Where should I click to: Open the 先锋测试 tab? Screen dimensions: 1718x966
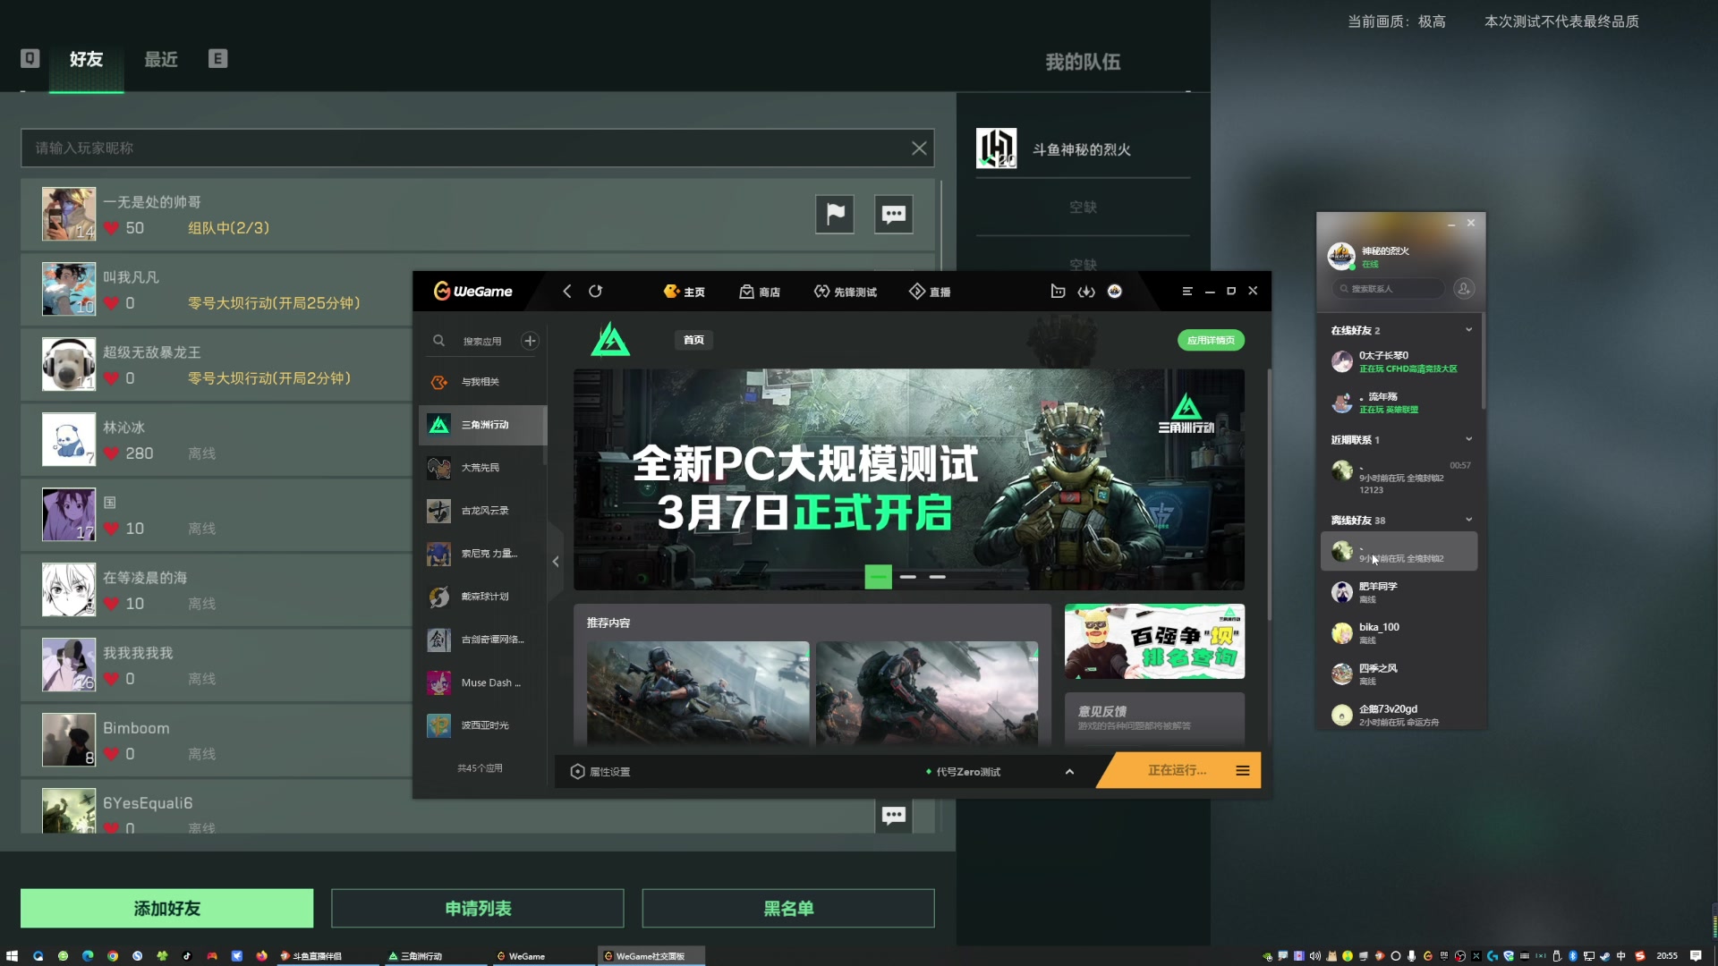846,292
